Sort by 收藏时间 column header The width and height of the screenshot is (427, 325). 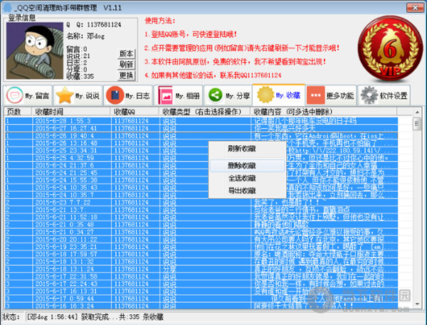click(70, 112)
